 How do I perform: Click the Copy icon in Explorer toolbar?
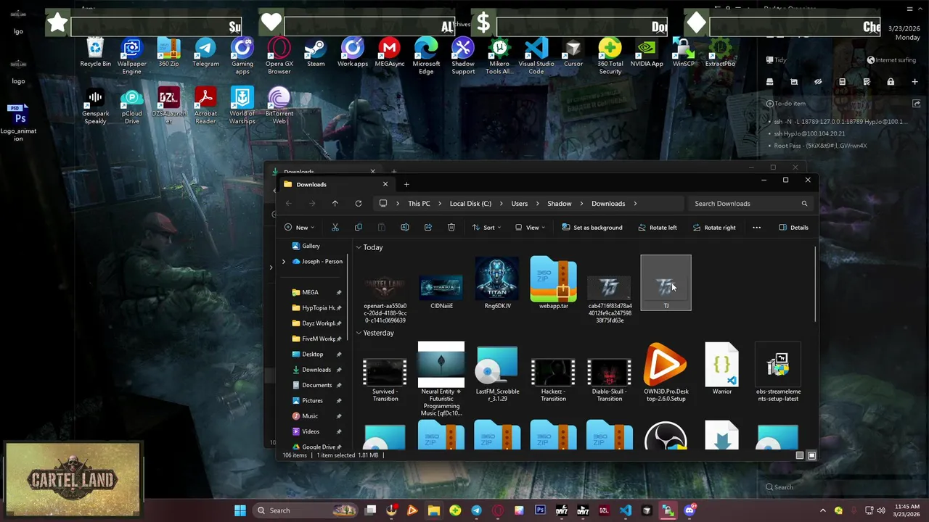point(359,228)
